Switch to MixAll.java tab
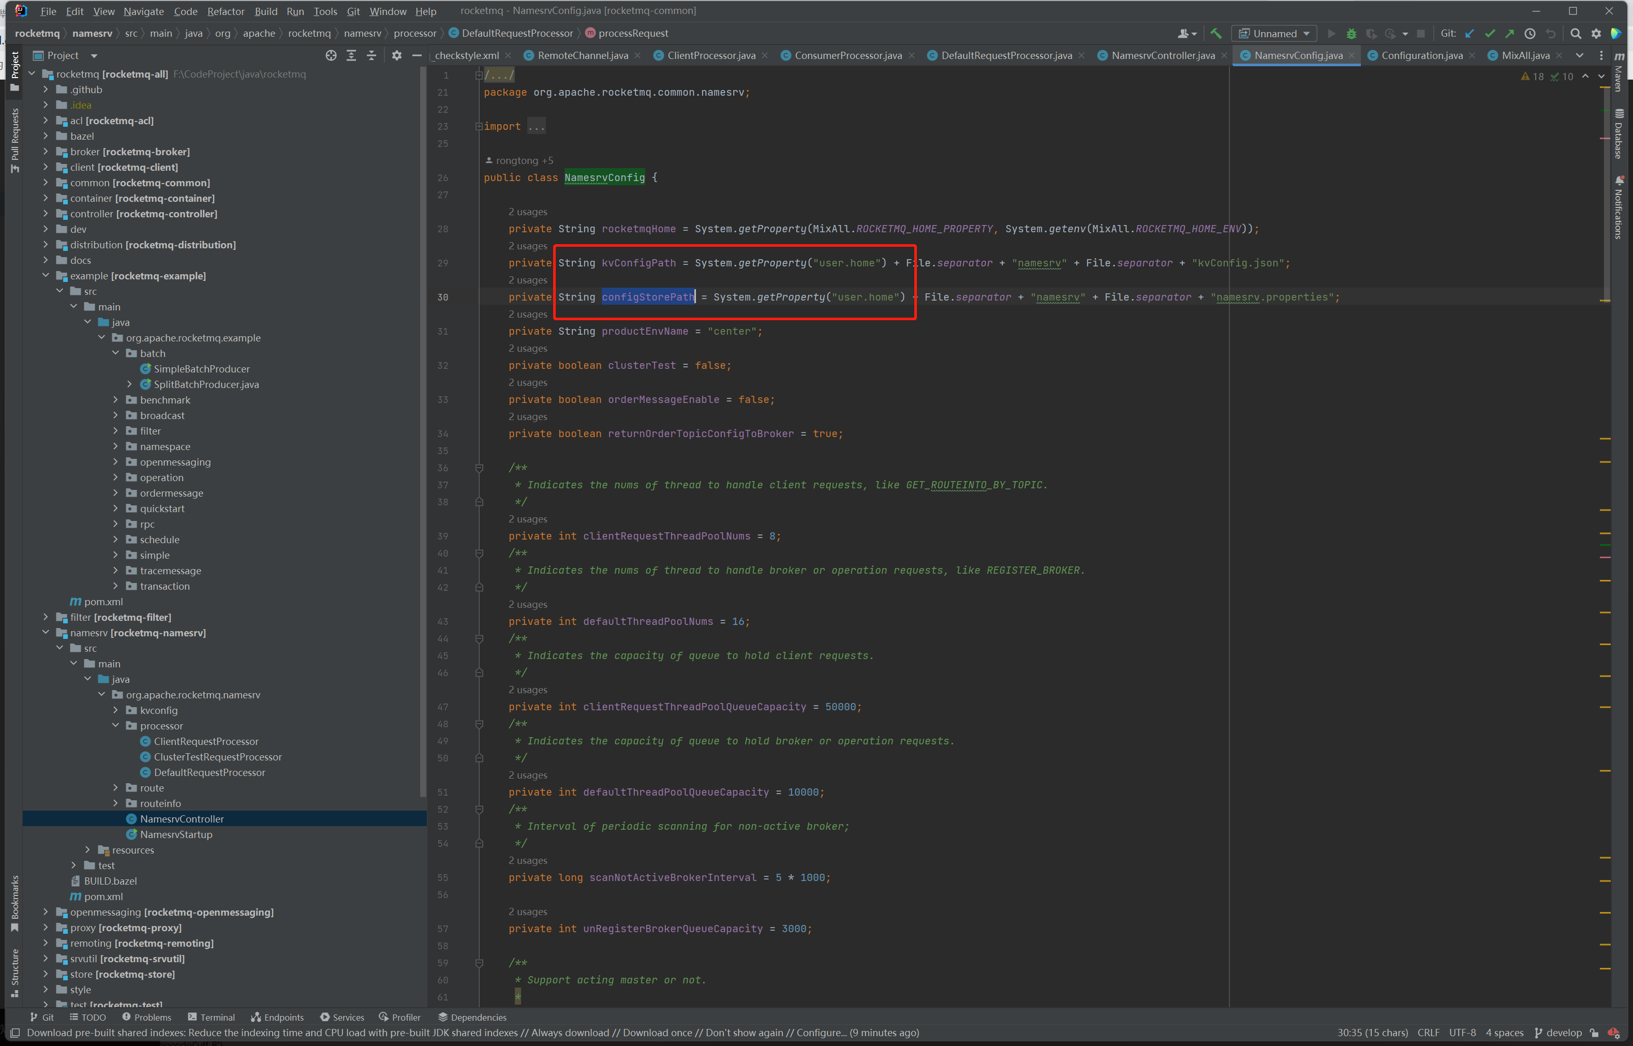The width and height of the screenshot is (1633, 1046). [1525, 56]
